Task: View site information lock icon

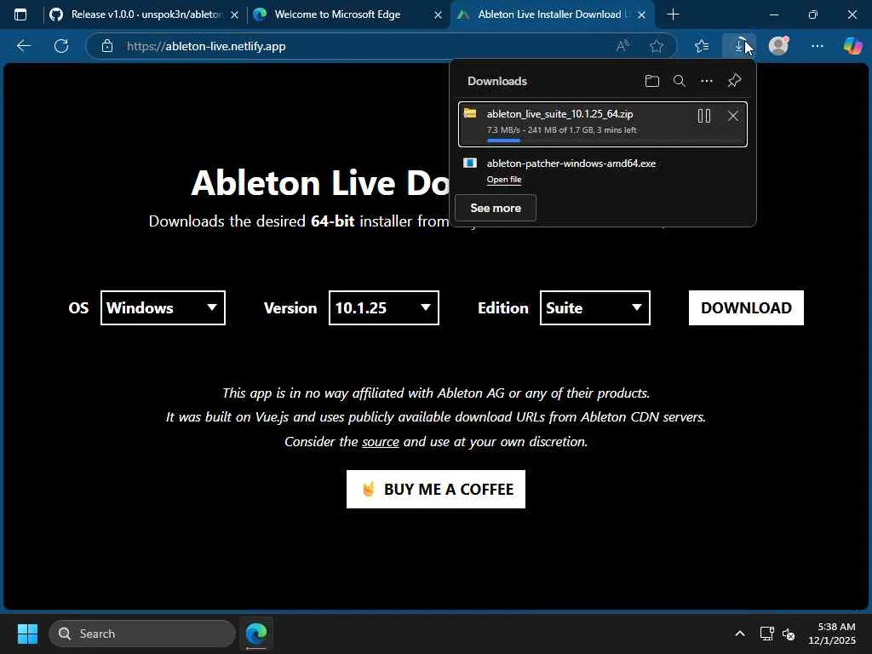Action: coord(107,46)
